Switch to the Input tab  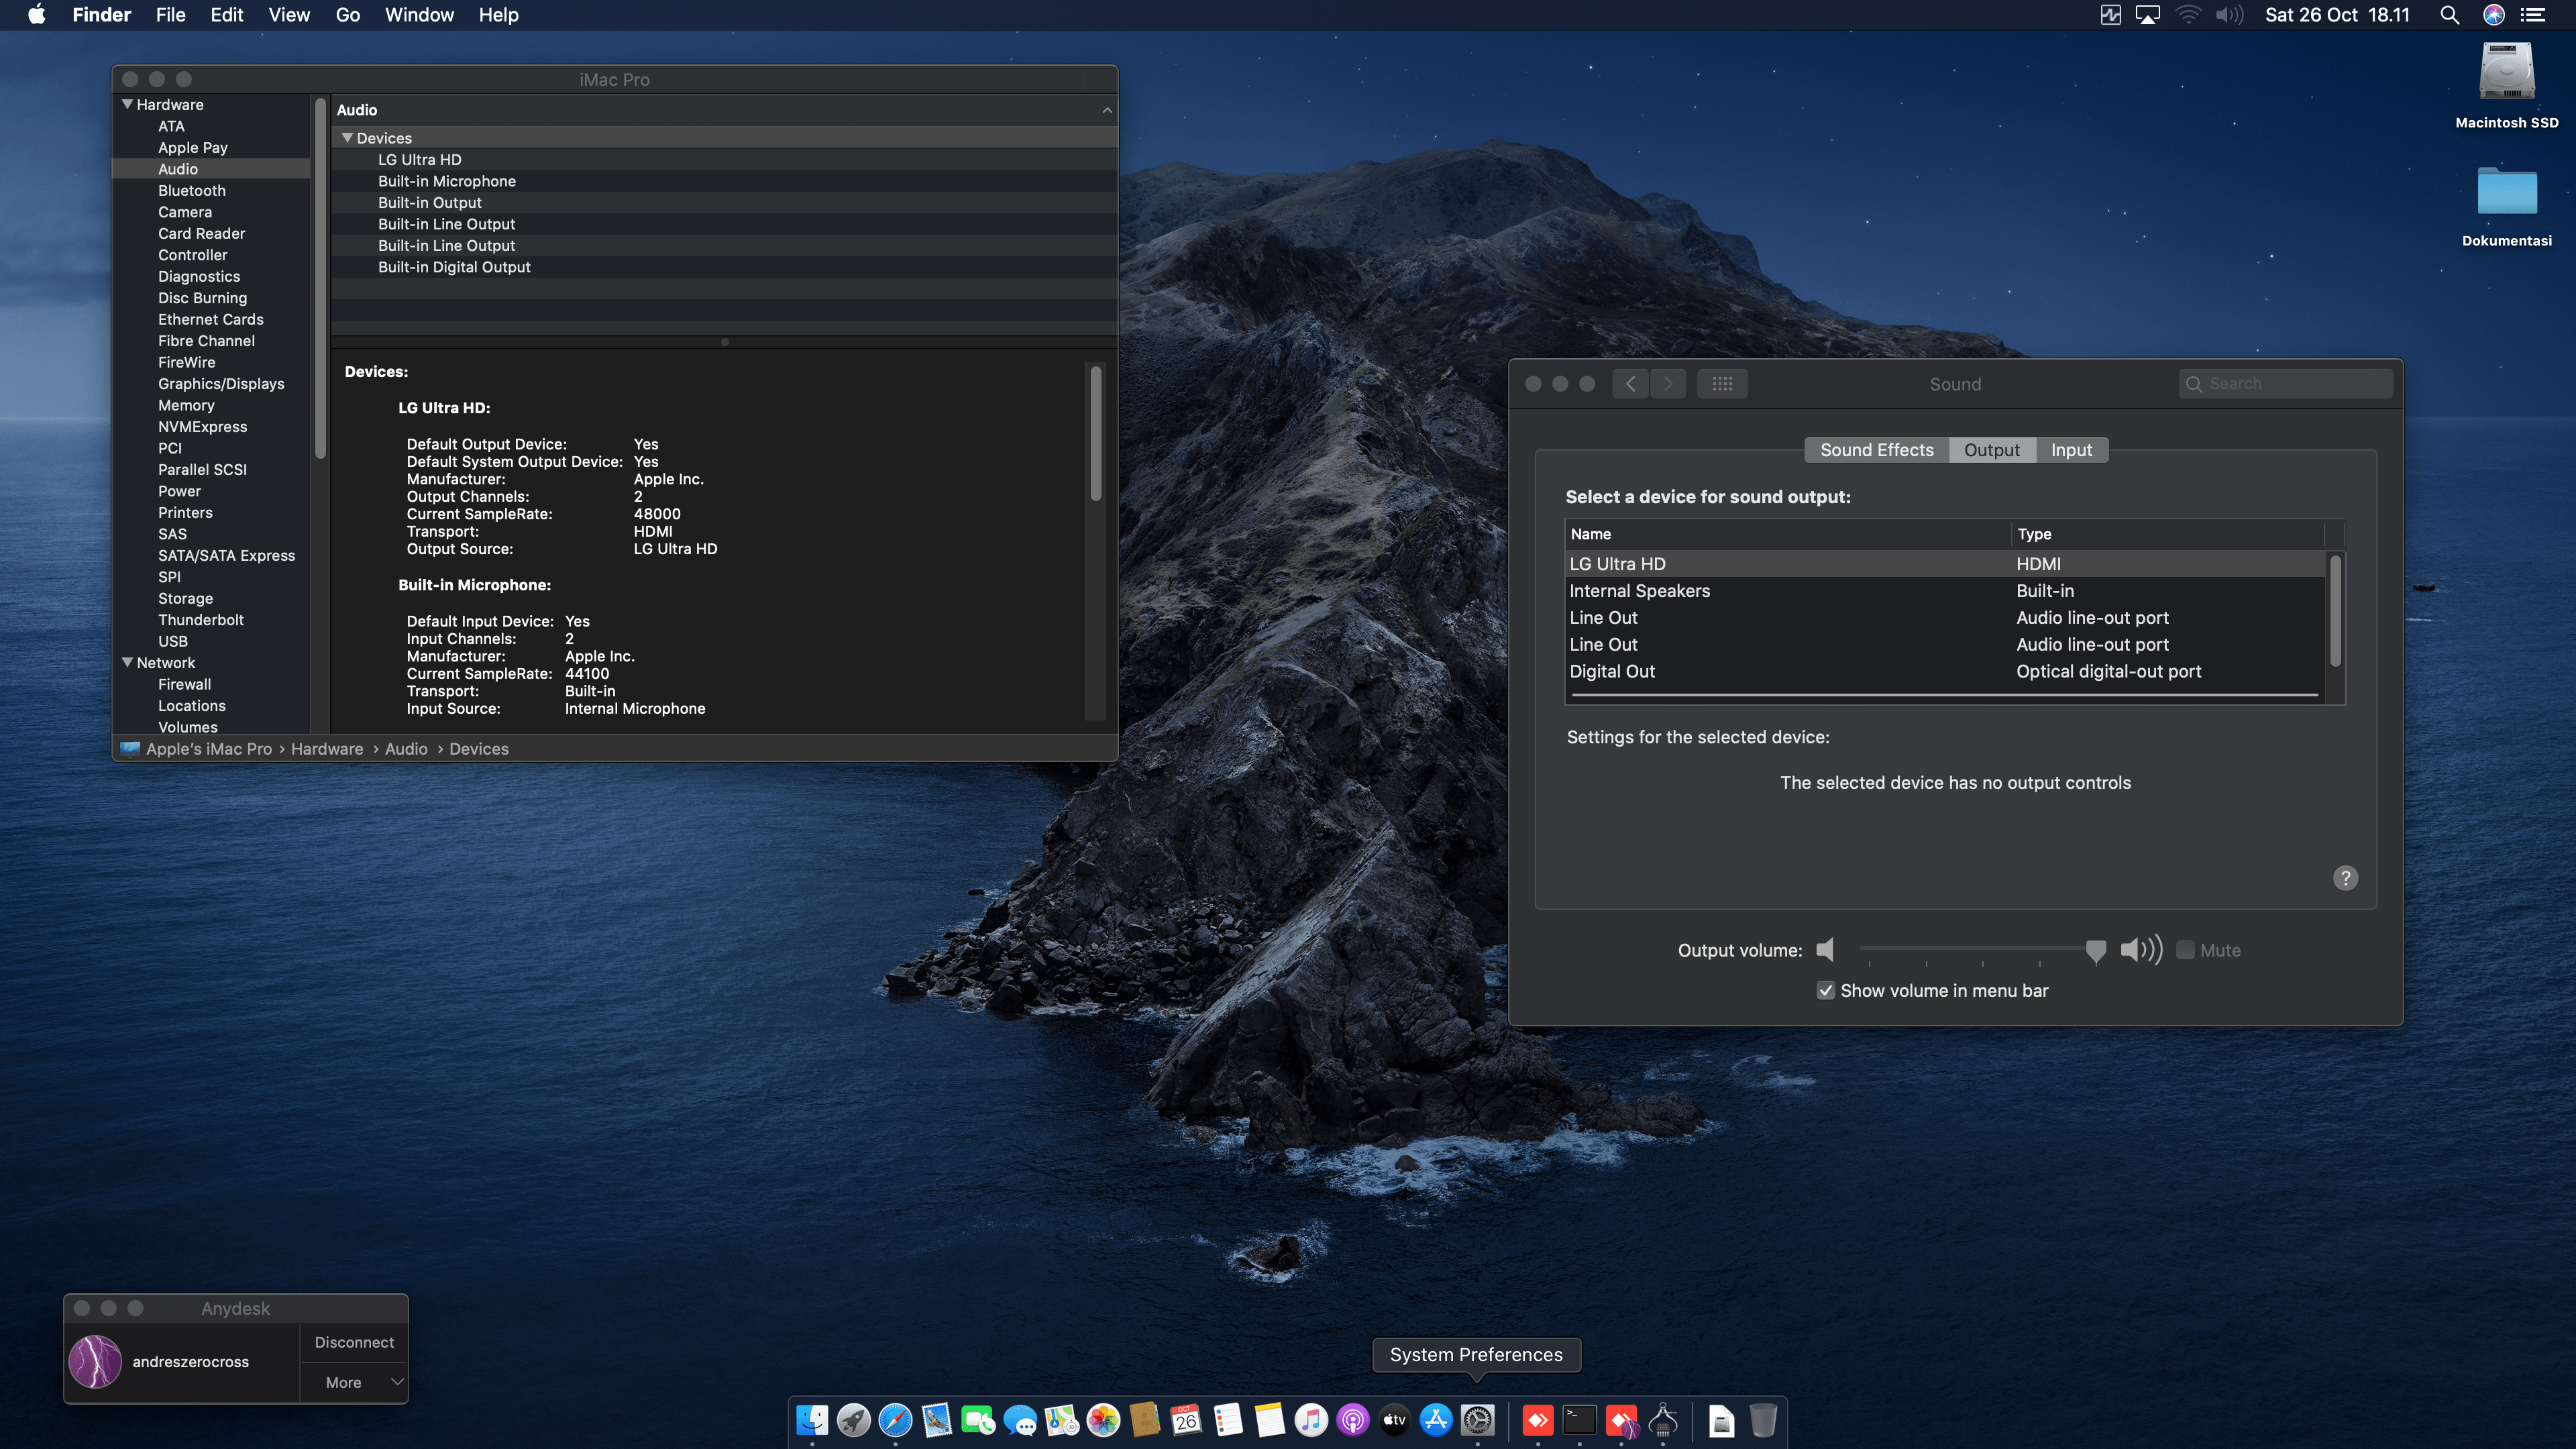pos(2071,450)
